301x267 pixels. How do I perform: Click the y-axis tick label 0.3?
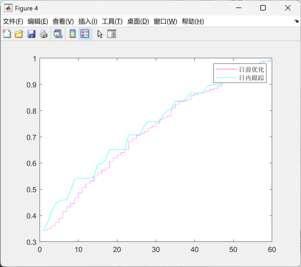(x=32, y=242)
